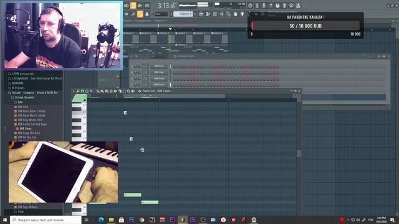Open the piano roll options menu arrow
This screenshot has width=399, height=224.
(74, 91)
